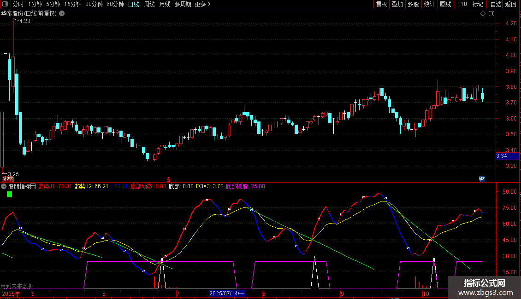This screenshot has height=299, width=521.
Task: Click the D3×3: 3.73 indicator value
Action: (x=210, y=186)
